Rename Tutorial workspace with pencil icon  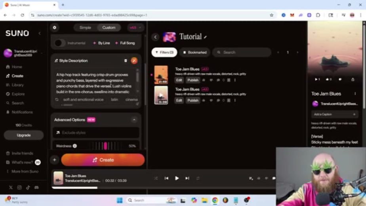[x=205, y=37]
